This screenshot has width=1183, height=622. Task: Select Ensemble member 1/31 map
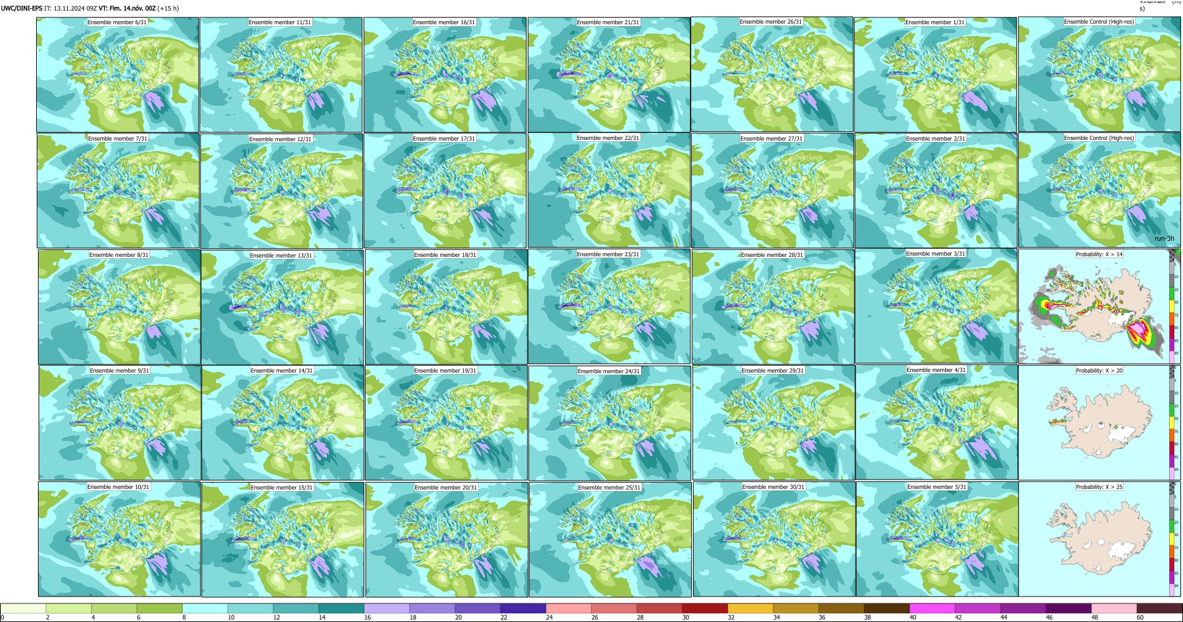coord(935,75)
